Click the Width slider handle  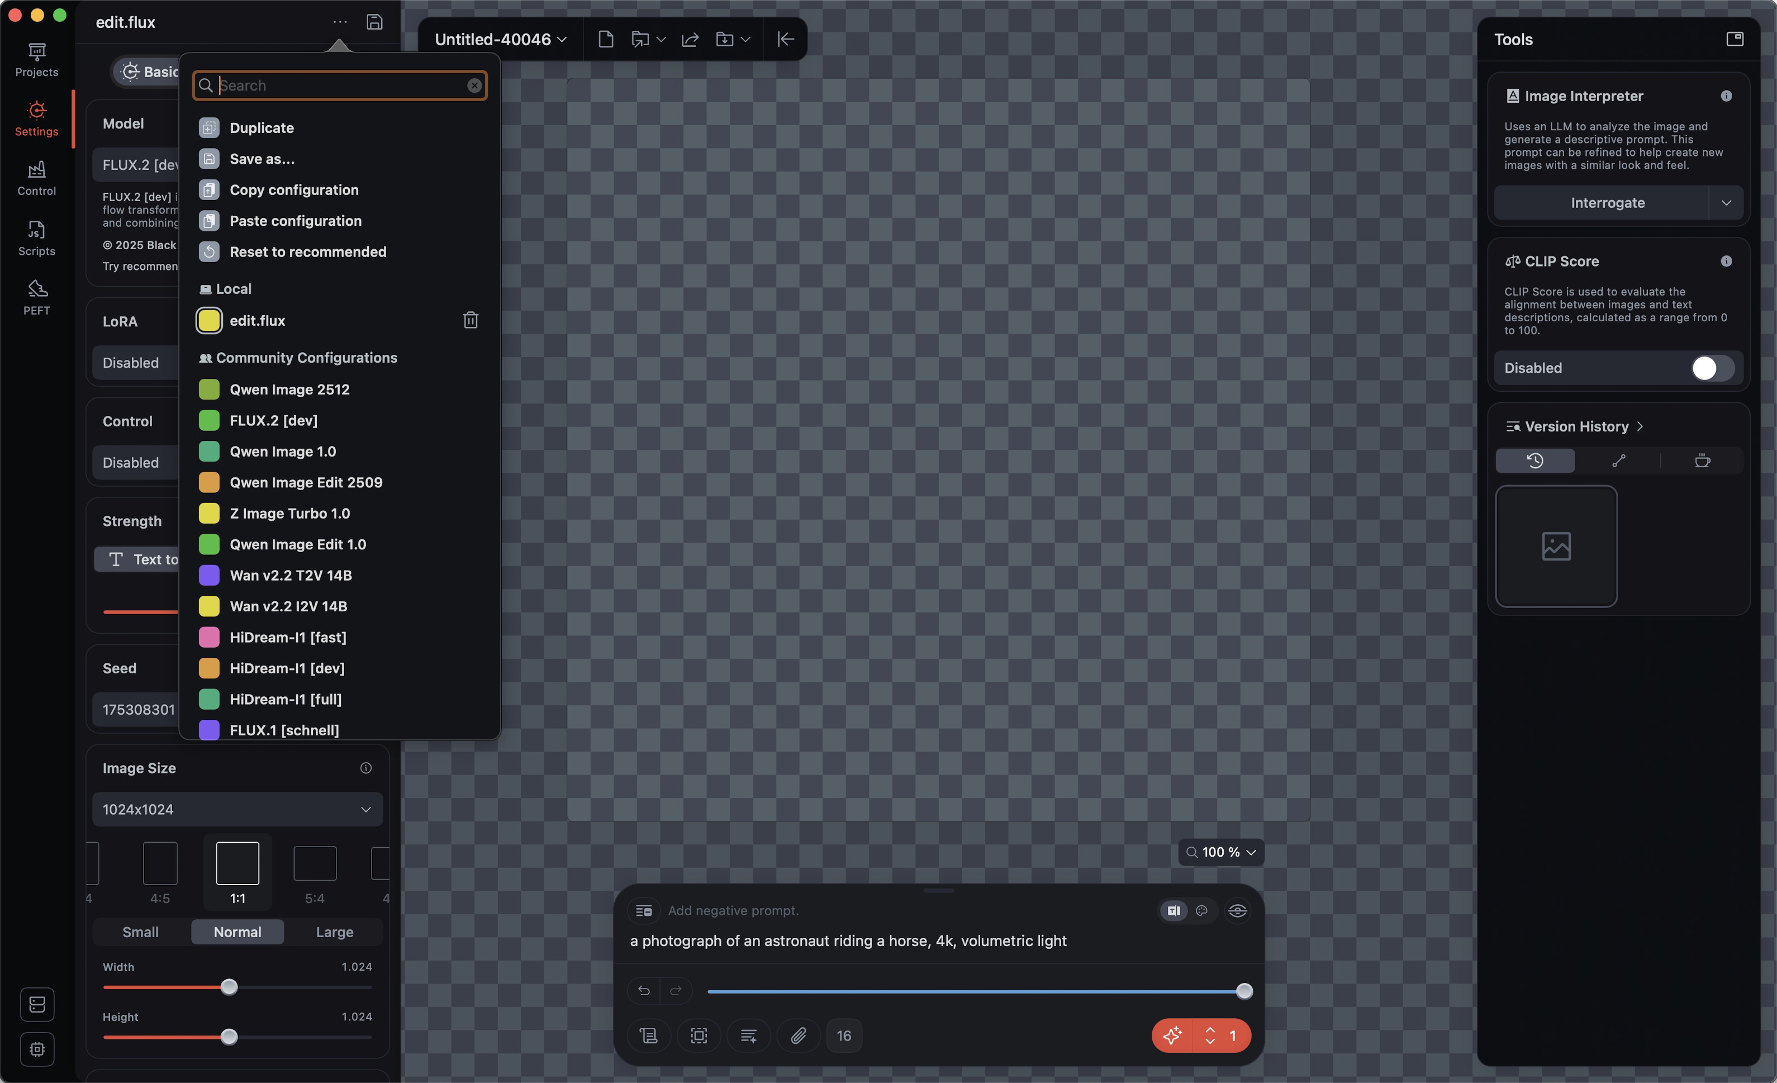tap(229, 987)
